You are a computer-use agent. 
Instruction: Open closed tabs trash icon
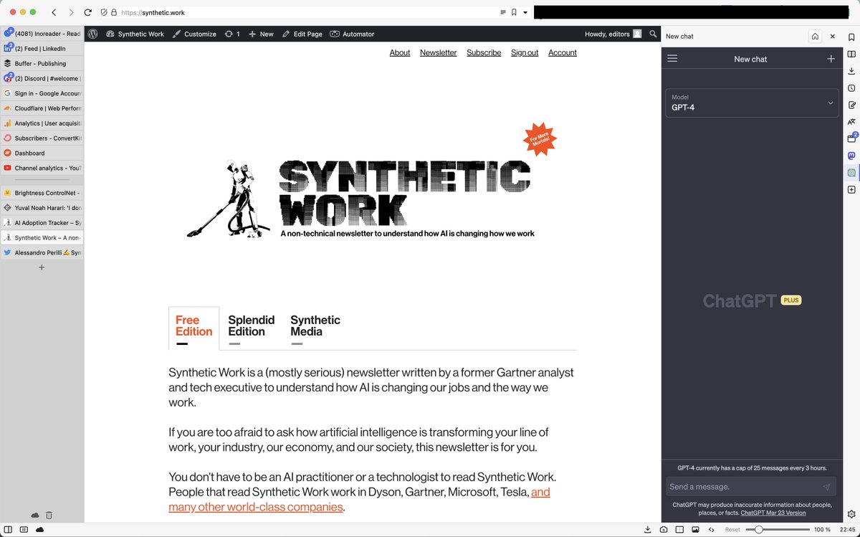tap(49, 515)
